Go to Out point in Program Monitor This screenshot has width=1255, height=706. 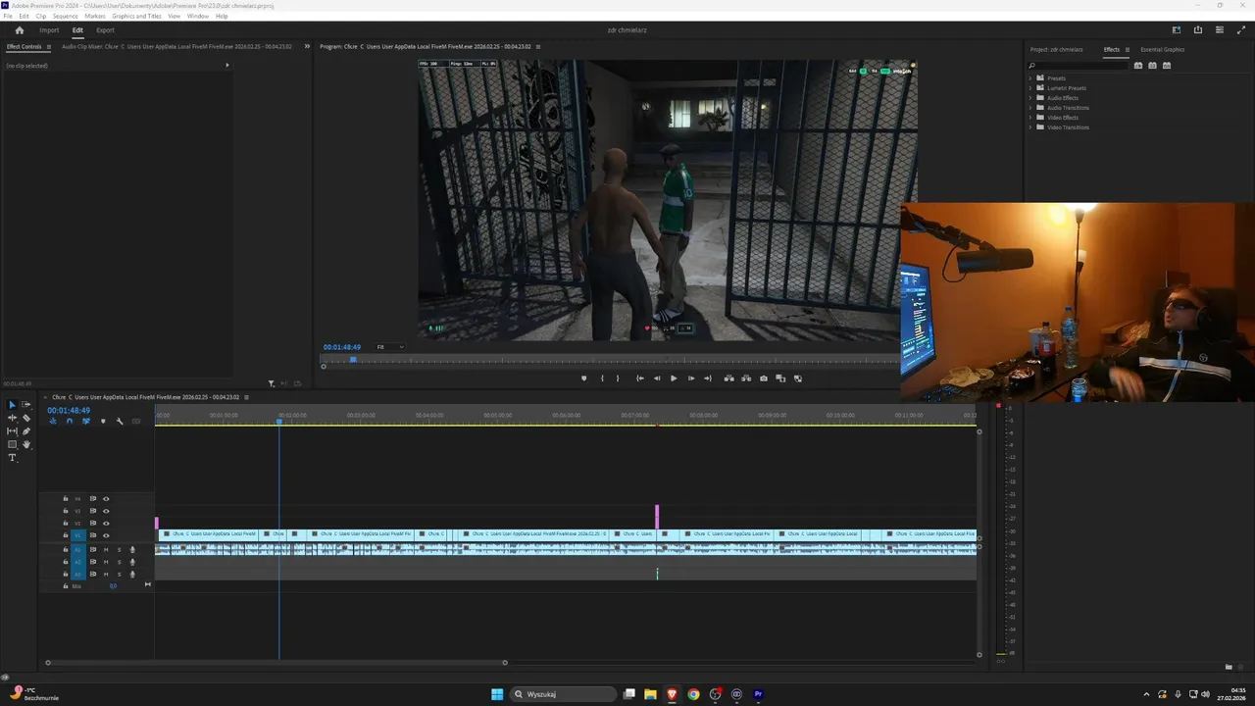coord(707,378)
